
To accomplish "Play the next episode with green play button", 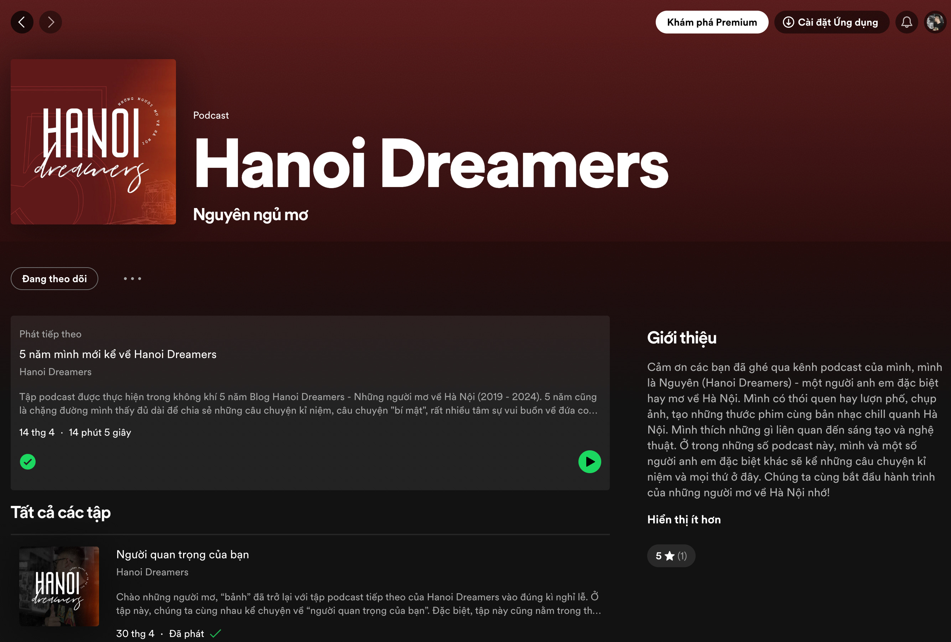I will coord(589,462).
